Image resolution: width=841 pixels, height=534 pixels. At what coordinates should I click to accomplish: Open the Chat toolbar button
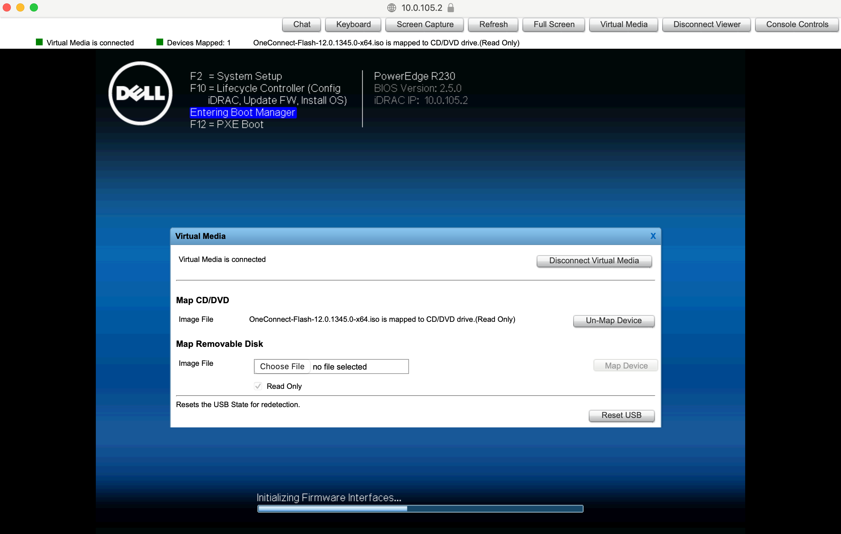point(301,24)
